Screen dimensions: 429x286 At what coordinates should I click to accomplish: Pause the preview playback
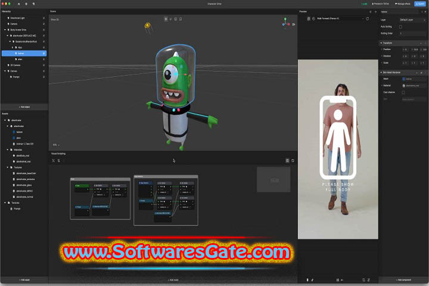pyautogui.click(x=337, y=280)
